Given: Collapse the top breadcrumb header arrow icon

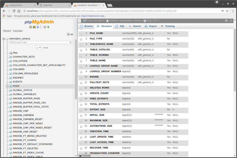Looking at the screenshot, I should coord(231,21).
